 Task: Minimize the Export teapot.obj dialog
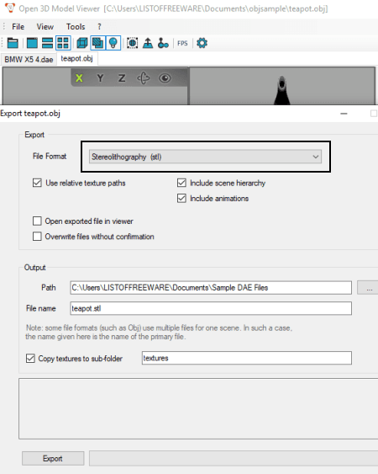click(x=344, y=114)
